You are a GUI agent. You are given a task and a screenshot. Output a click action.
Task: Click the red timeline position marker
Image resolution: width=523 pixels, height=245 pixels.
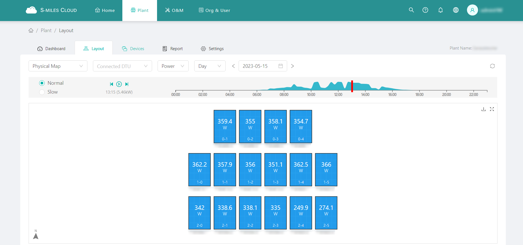[352, 86]
